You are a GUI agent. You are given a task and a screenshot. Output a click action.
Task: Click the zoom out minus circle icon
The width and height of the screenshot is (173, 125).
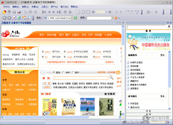click(x=93, y=12)
